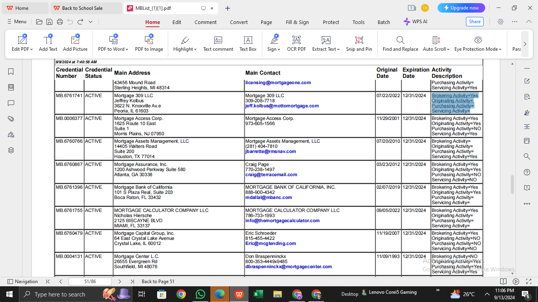Image resolution: width=538 pixels, height=302 pixels.
Task: Click the edit note icon in right sidebar
Action: coord(527,81)
